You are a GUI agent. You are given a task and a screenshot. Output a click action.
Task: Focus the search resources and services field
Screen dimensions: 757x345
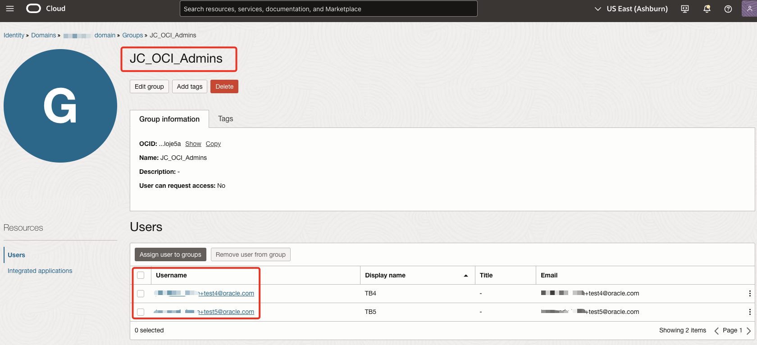(328, 9)
